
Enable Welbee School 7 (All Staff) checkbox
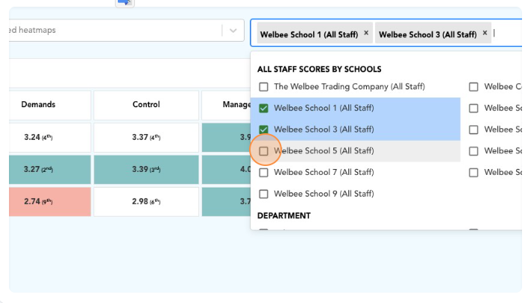pyautogui.click(x=264, y=173)
